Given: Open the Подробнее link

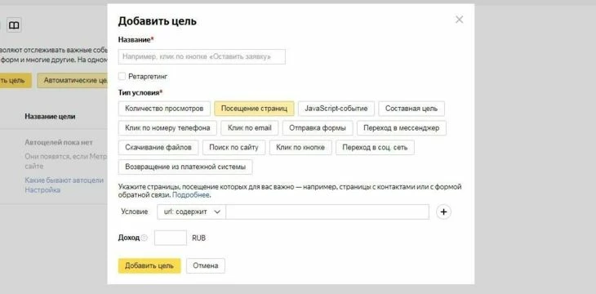Looking at the screenshot, I should pyautogui.click(x=191, y=195).
